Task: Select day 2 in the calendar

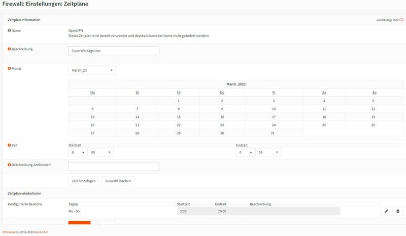Action: [x=222, y=101]
